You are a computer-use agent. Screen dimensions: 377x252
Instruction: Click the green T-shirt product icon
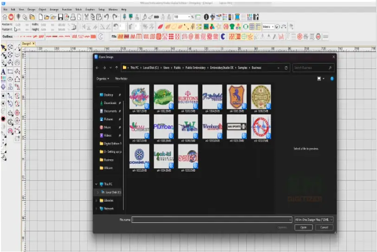point(232,26)
